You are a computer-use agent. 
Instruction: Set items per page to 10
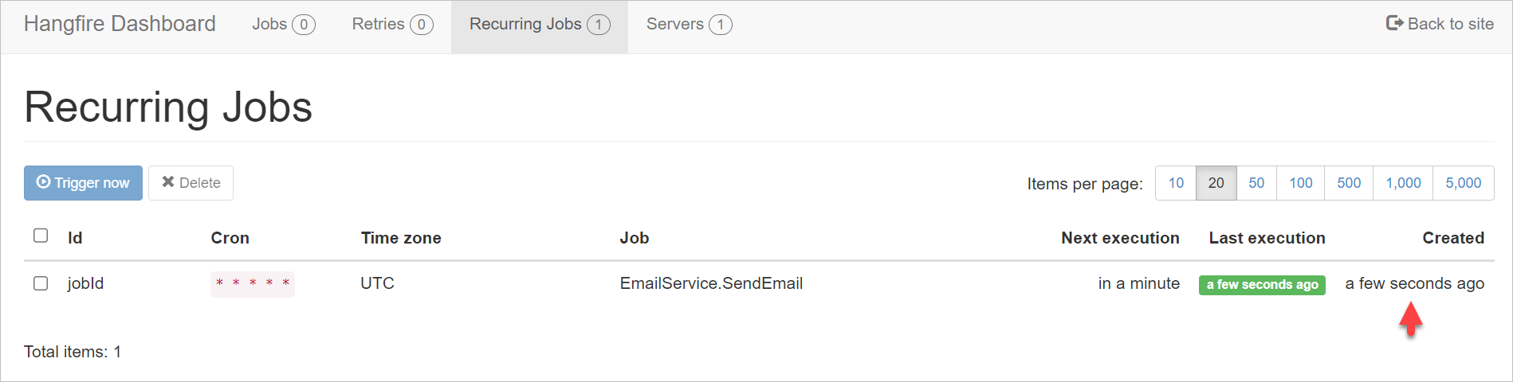(x=1176, y=183)
